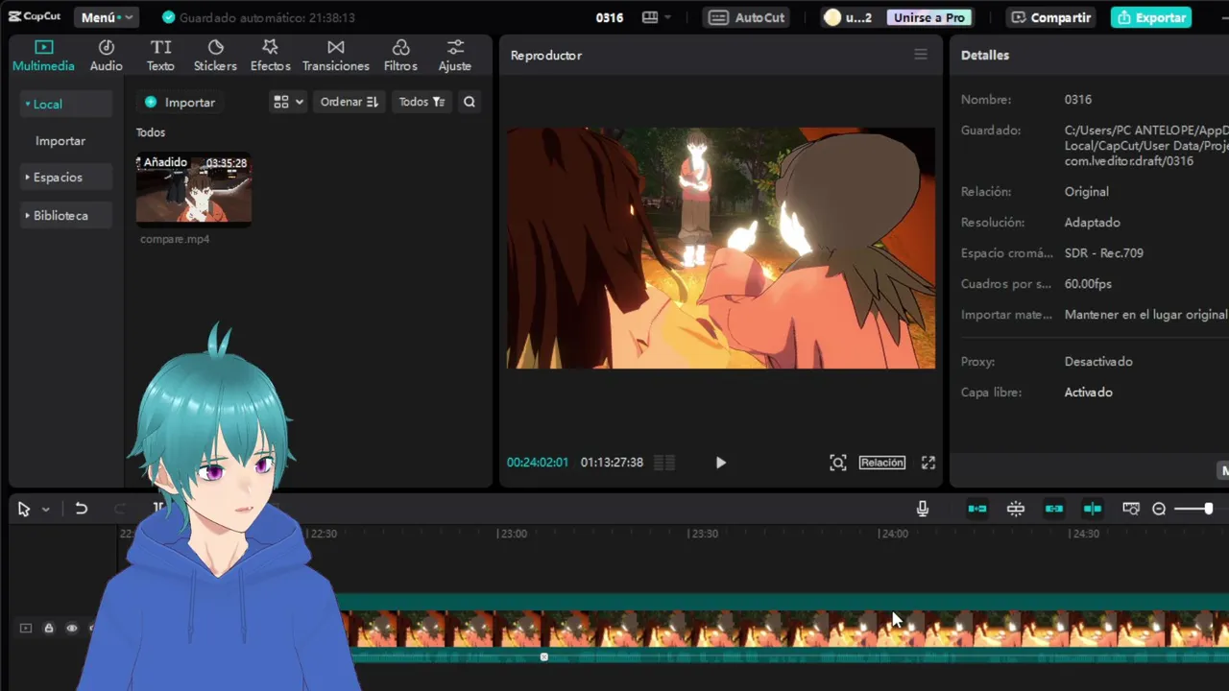This screenshot has height=691, width=1229.
Task: Click the current timecode 00:24:02:01
Action: (538, 463)
